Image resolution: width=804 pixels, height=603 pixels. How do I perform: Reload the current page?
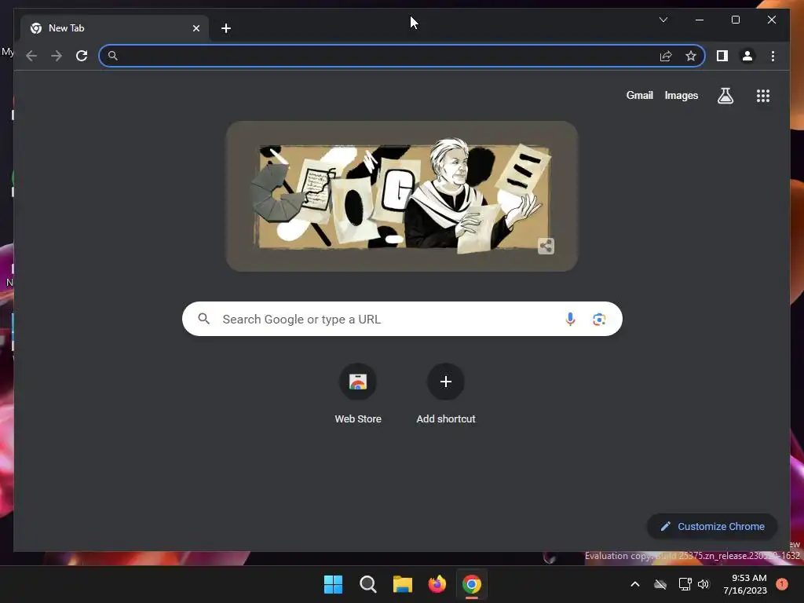(x=82, y=56)
